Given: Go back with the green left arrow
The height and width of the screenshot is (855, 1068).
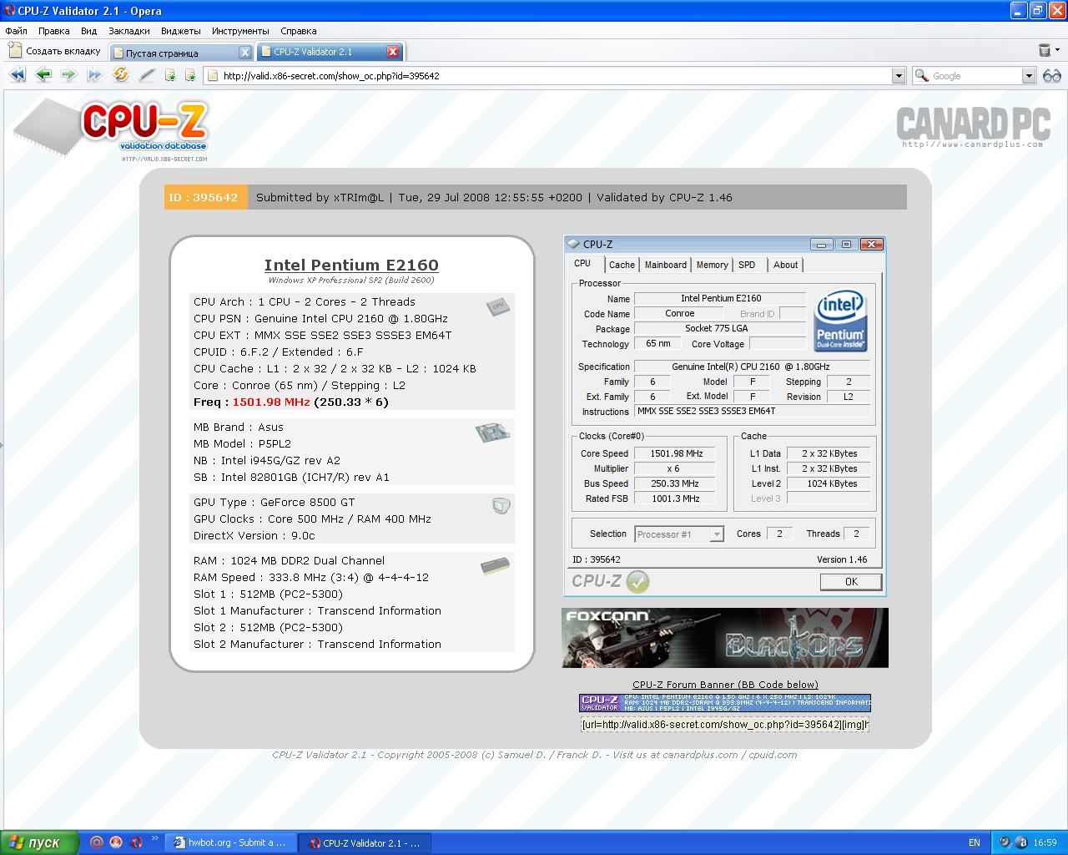Looking at the screenshot, I should pyautogui.click(x=43, y=75).
